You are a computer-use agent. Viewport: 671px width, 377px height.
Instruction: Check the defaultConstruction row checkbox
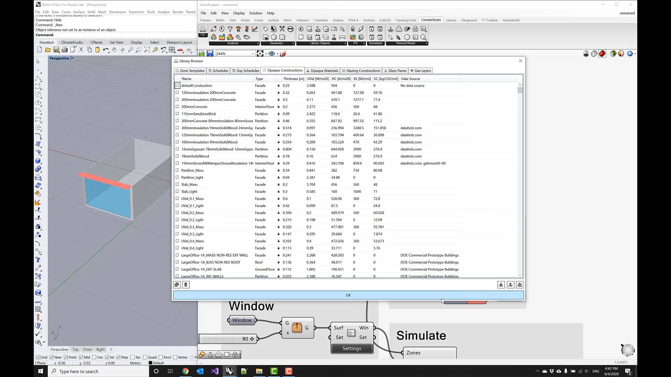pos(178,86)
